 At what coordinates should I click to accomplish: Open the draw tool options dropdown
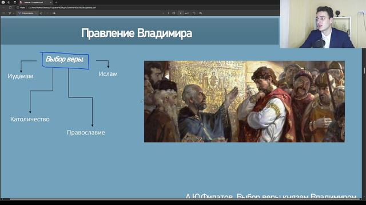pyautogui.click(x=35, y=13)
